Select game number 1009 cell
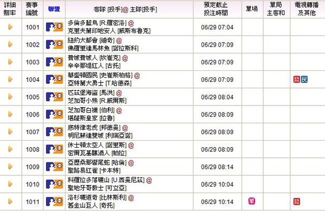 (32, 167)
